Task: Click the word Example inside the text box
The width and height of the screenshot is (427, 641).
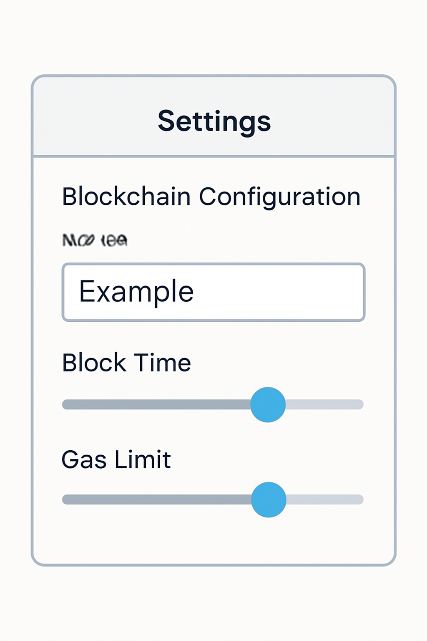Action: pyautogui.click(x=136, y=291)
